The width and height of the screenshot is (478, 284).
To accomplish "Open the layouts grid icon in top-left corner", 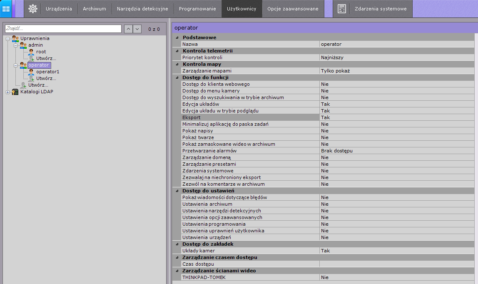I will click(6, 9).
